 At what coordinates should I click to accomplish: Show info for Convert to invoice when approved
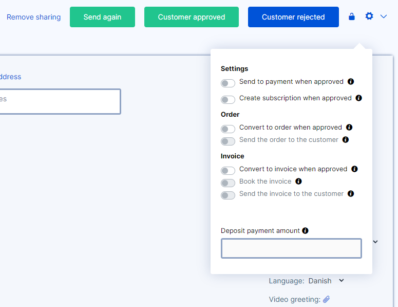[x=354, y=169]
